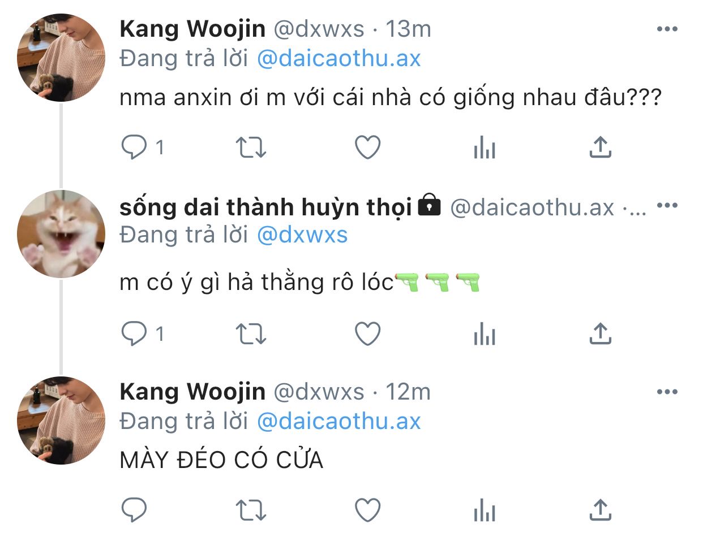The height and width of the screenshot is (533, 703).
Task: Open the @daicaothu.ax mention link in first tweet
Action: [x=338, y=59]
